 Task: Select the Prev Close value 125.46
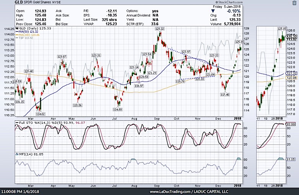[x=41, y=24]
